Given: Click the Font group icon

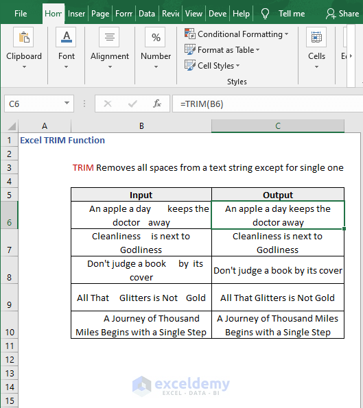Looking at the screenshot, I should [x=66, y=37].
